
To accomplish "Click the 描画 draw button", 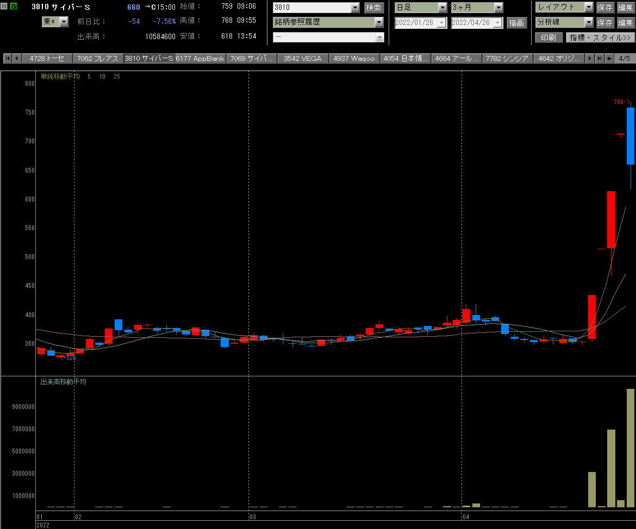I will tap(516, 23).
